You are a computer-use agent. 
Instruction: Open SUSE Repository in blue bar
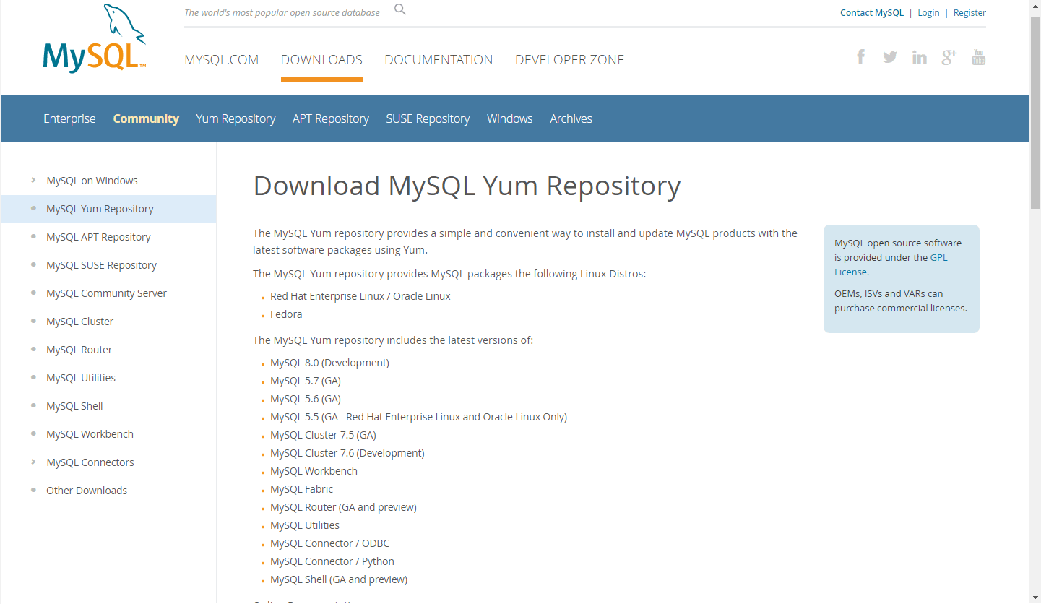[x=428, y=118]
